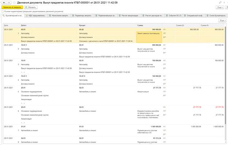Select debit account "01.01"
Image resolution: width=228 pixels, height=145 pixels.
(x=23, y=126)
